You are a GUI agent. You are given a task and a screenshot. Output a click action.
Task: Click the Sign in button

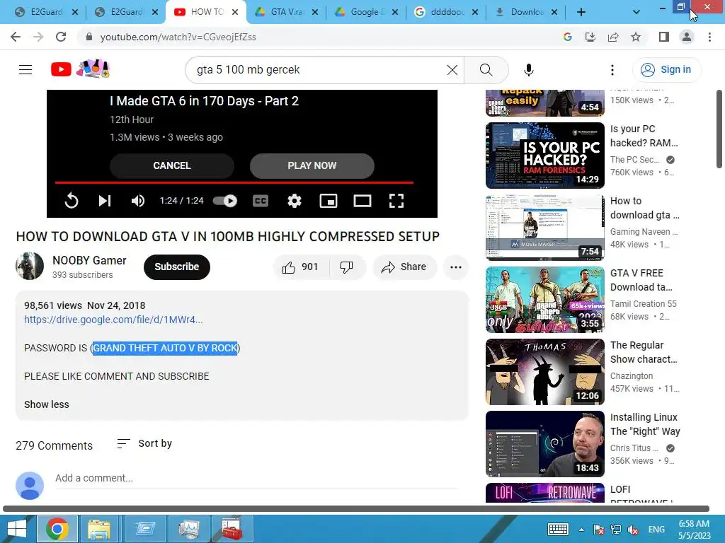pos(666,70)
